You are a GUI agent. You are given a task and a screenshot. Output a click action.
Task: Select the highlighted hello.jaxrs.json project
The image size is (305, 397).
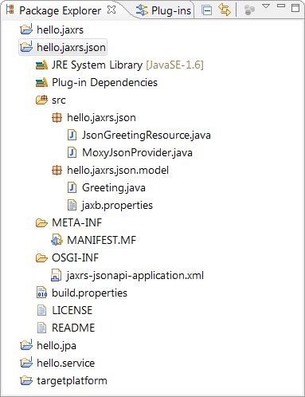(x=63, y=47)
